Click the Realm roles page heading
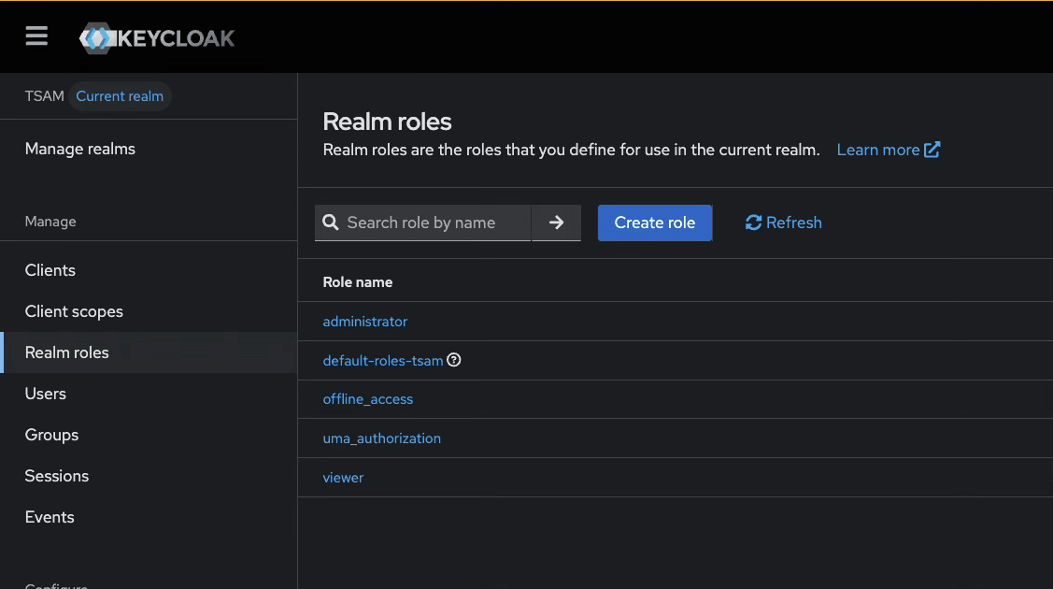 click(388, 122)
